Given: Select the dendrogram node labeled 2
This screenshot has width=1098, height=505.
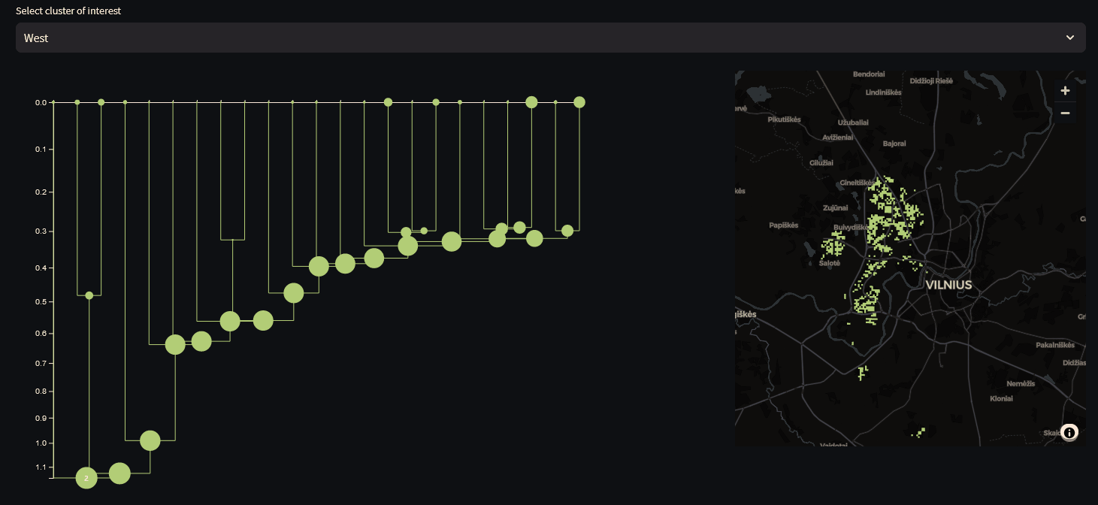Looking at the screenshot, I should click(x=86, y=478).
